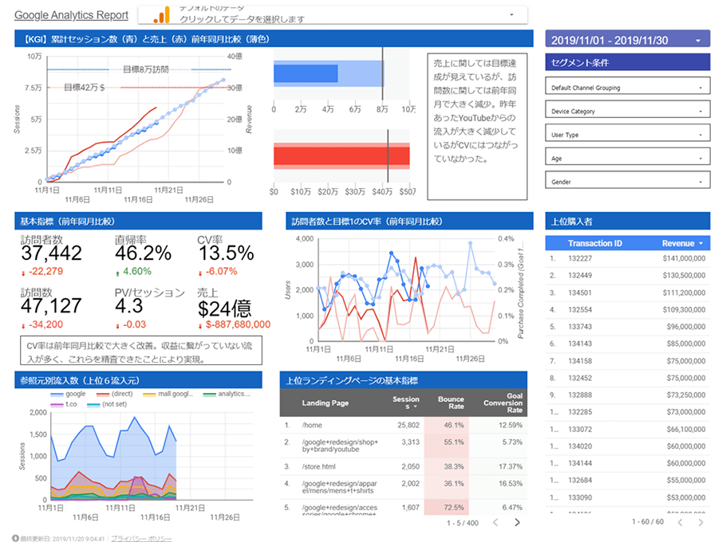Image resolution: width=718 pixels, height=542 pixels.
Task: Open the Device Category filter dropdown
Action: (627, 111)
